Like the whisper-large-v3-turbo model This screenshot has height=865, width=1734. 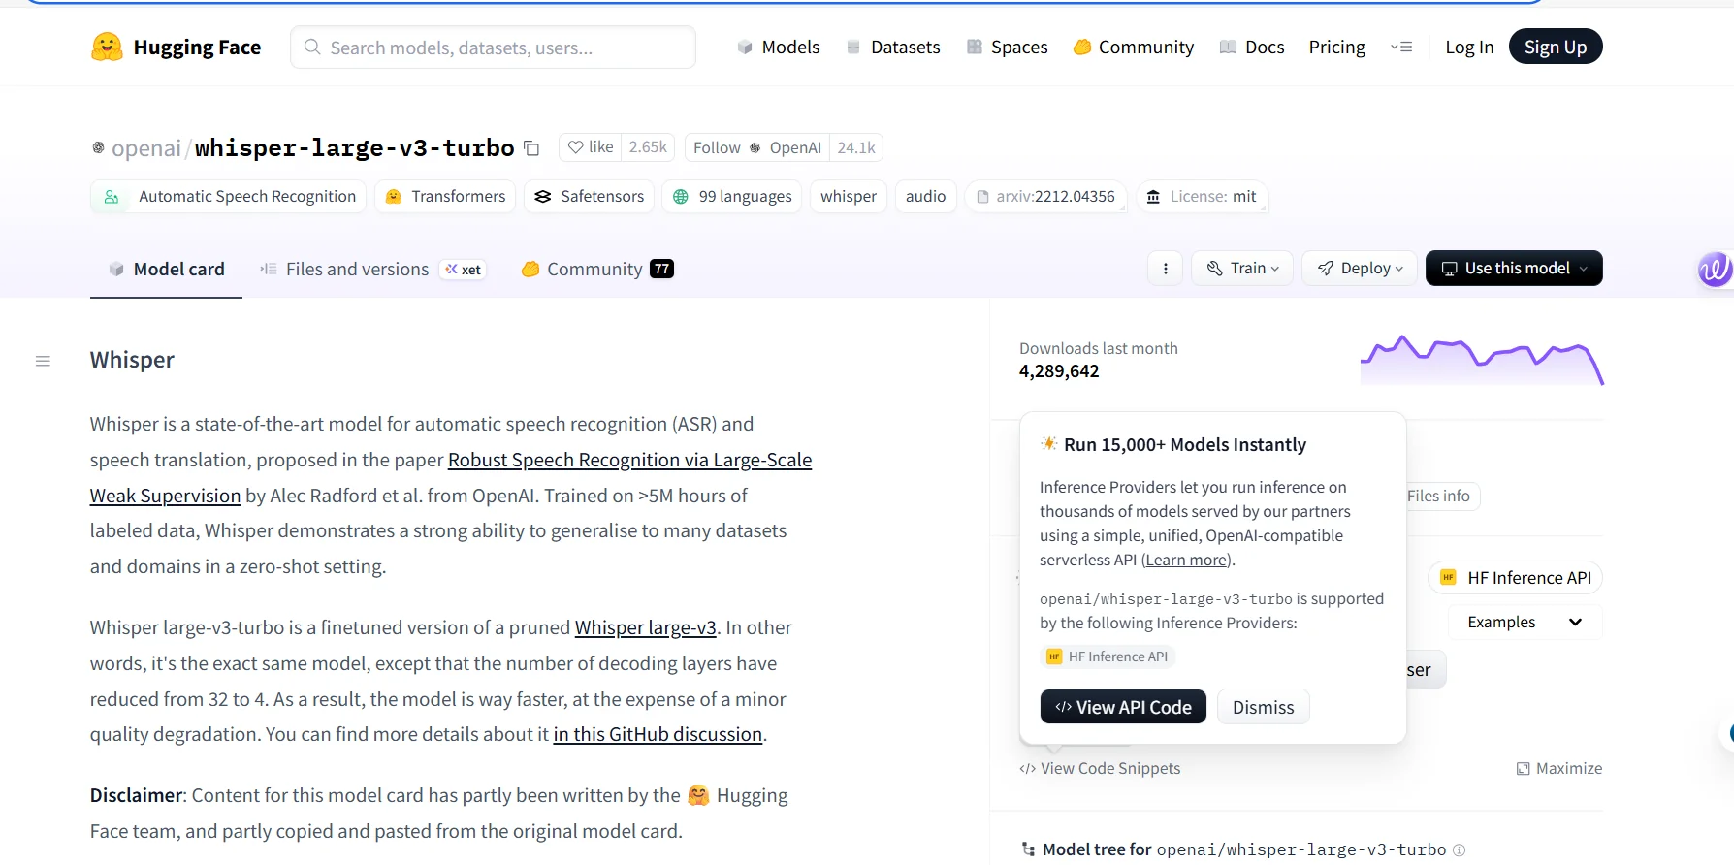point(591,147)
